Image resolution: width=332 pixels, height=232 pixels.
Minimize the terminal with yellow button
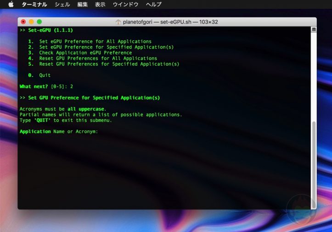(31, 22)
